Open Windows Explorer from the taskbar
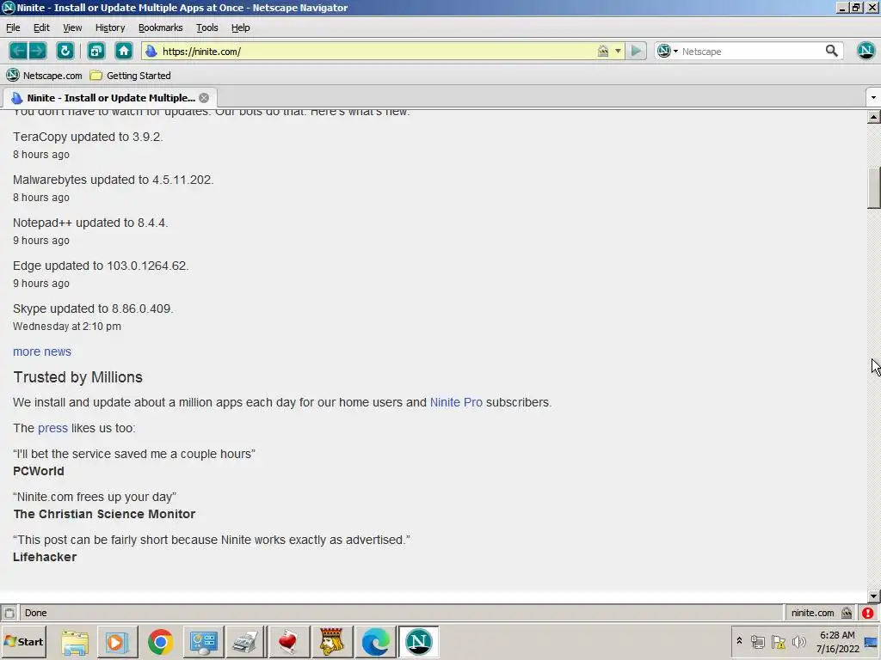This screenshot has height=660, width=881. tap(75, 641)
